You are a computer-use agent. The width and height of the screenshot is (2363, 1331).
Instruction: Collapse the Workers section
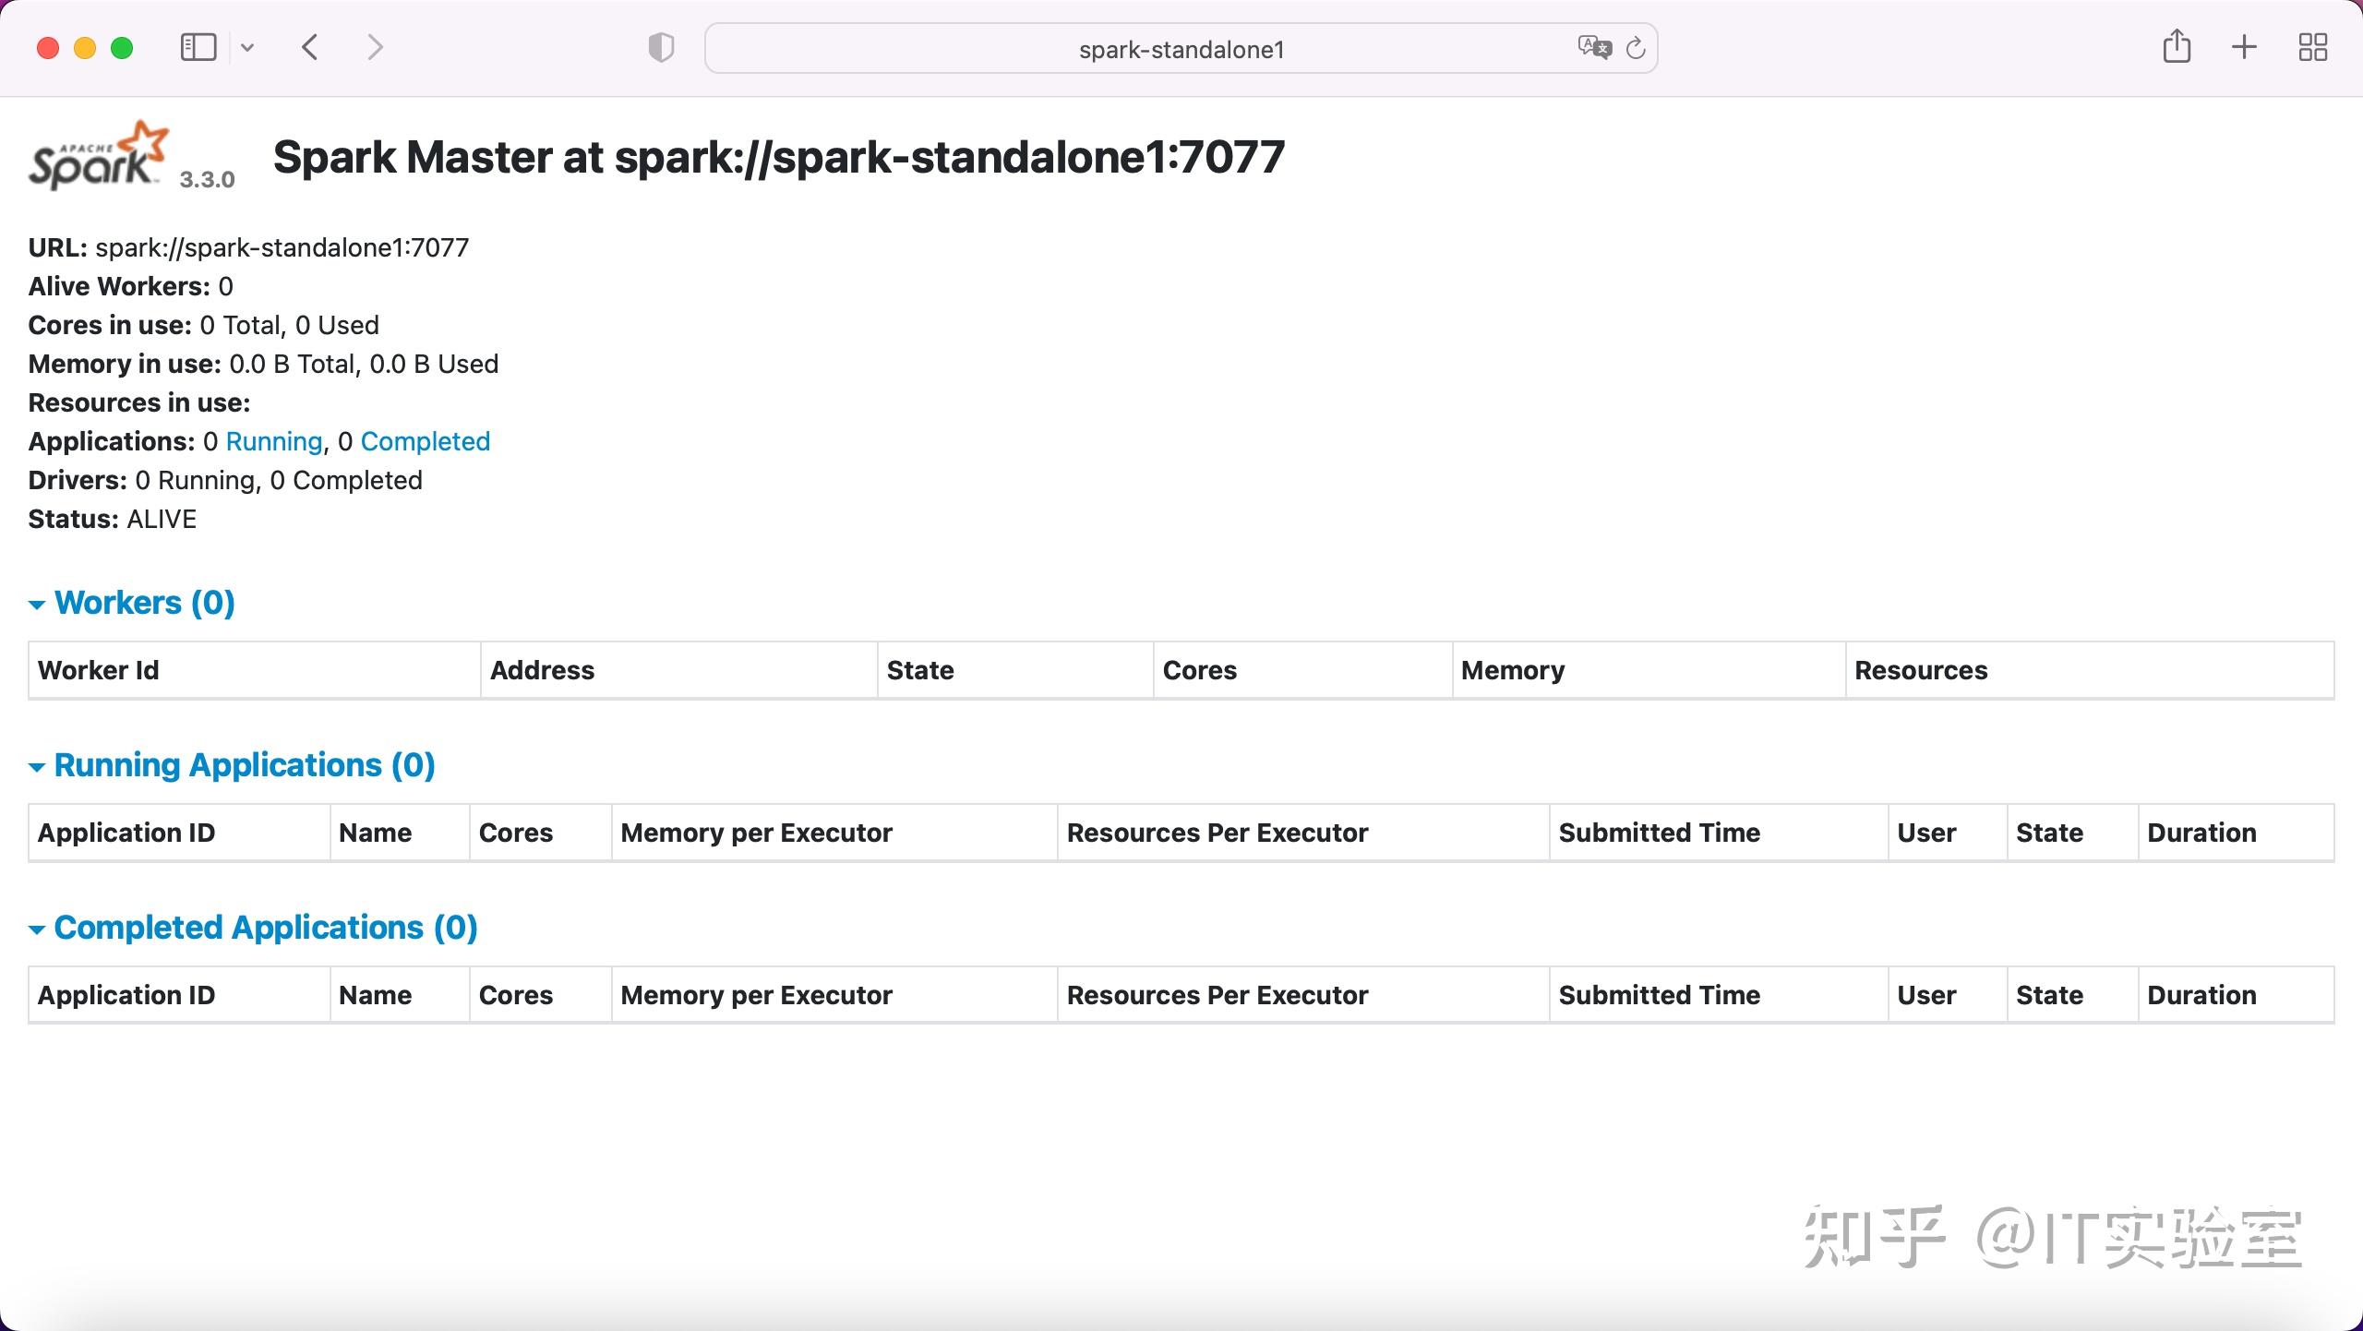(38, 604)
